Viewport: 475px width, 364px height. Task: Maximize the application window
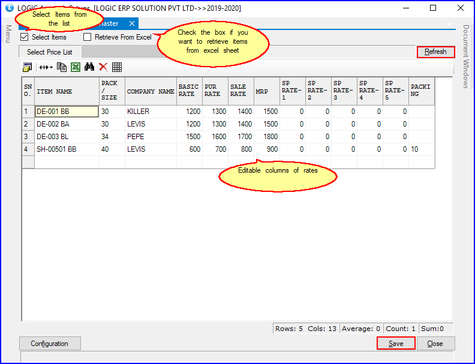tap(433, 8)
